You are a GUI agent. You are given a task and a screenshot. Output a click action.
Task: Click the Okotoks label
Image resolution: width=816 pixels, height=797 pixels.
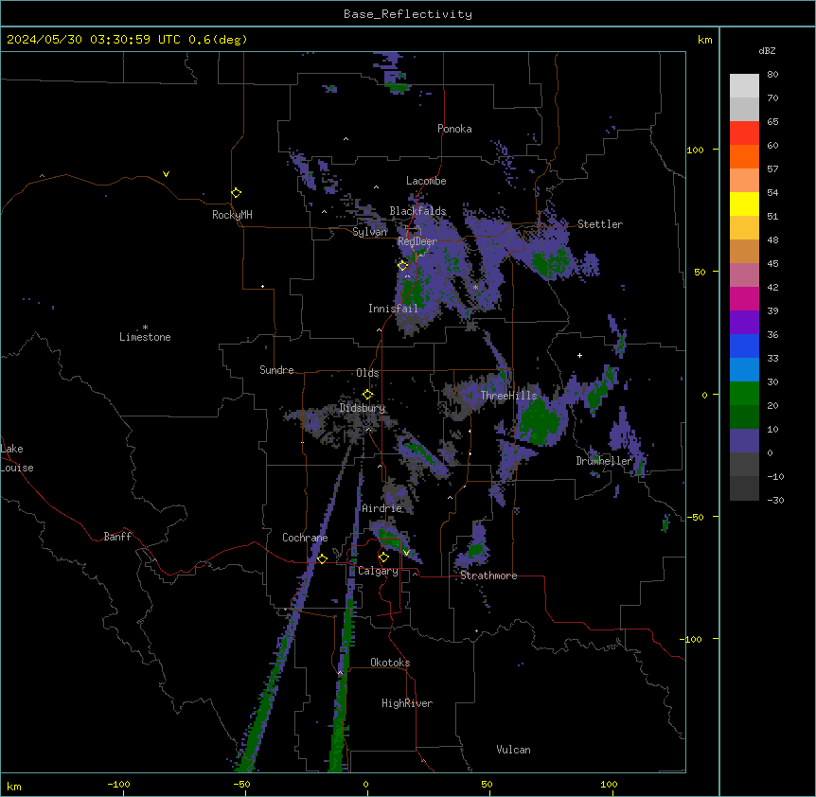coord(390,663)
